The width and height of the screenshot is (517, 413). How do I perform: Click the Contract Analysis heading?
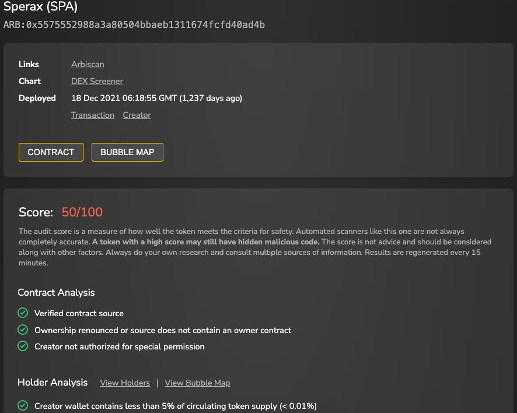56,292
